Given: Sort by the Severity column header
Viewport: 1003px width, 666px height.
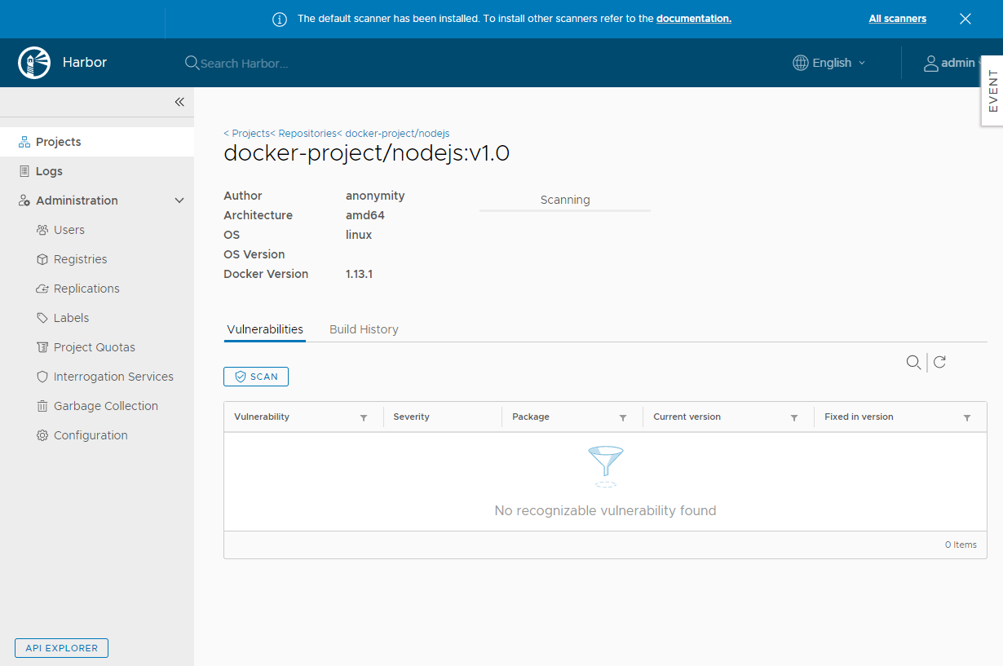Looking at the screenshot, I should (411, 417).
